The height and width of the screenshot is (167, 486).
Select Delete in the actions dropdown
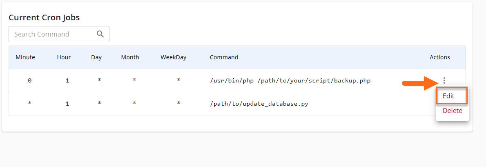(x=452, y=111)
